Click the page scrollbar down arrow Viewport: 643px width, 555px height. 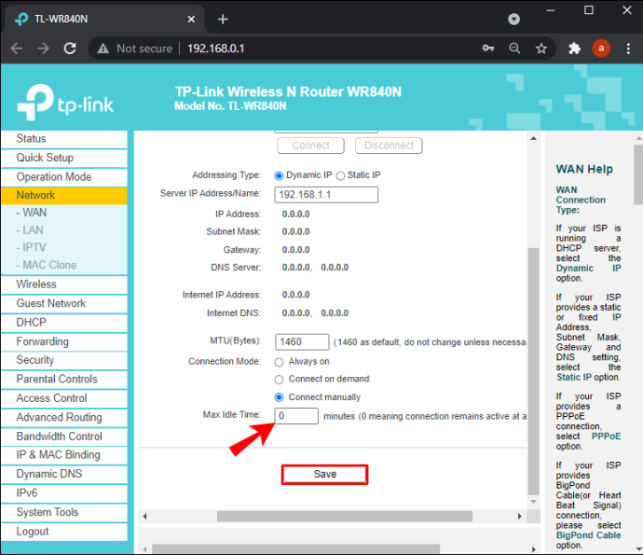638,548
